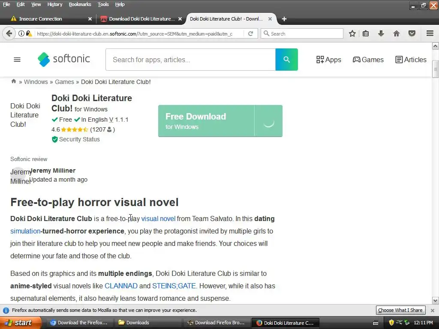439x329 pixels.
Task: Open the visual novel link
Action: [158, 219]
